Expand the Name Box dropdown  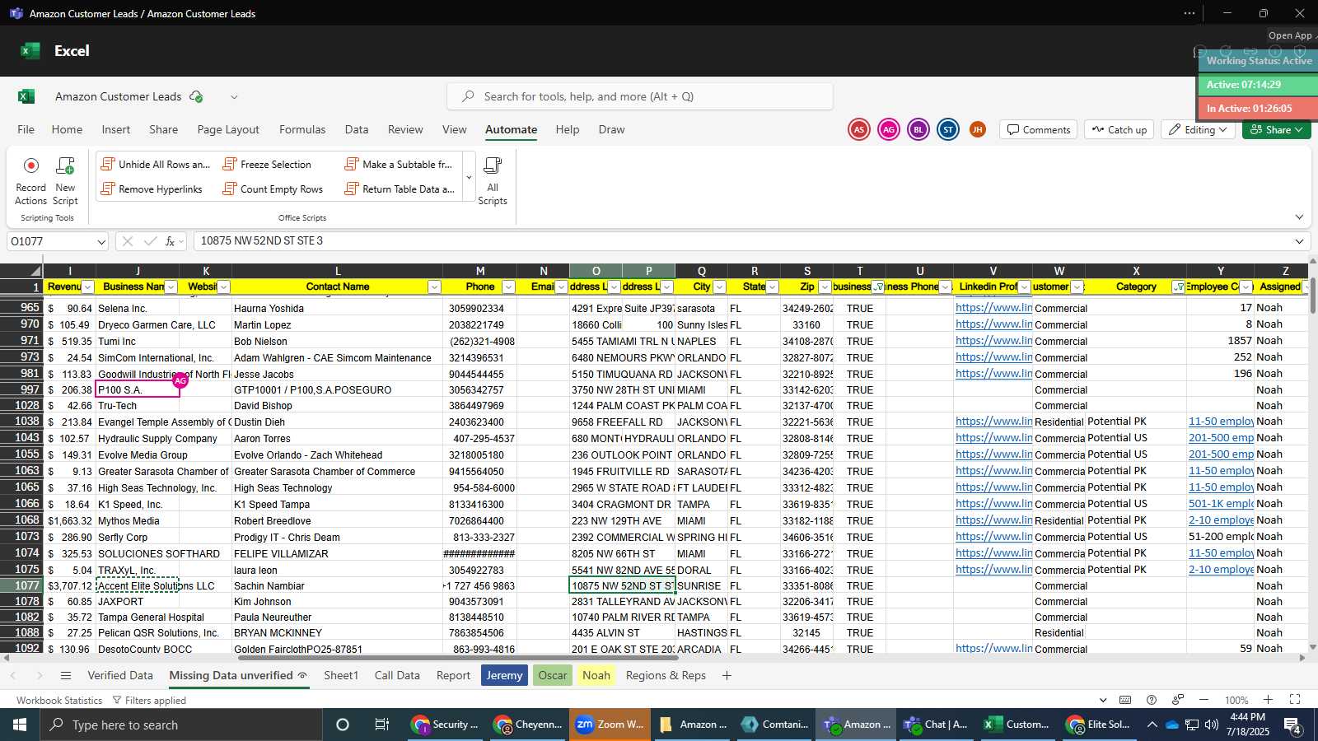(101, 242)
